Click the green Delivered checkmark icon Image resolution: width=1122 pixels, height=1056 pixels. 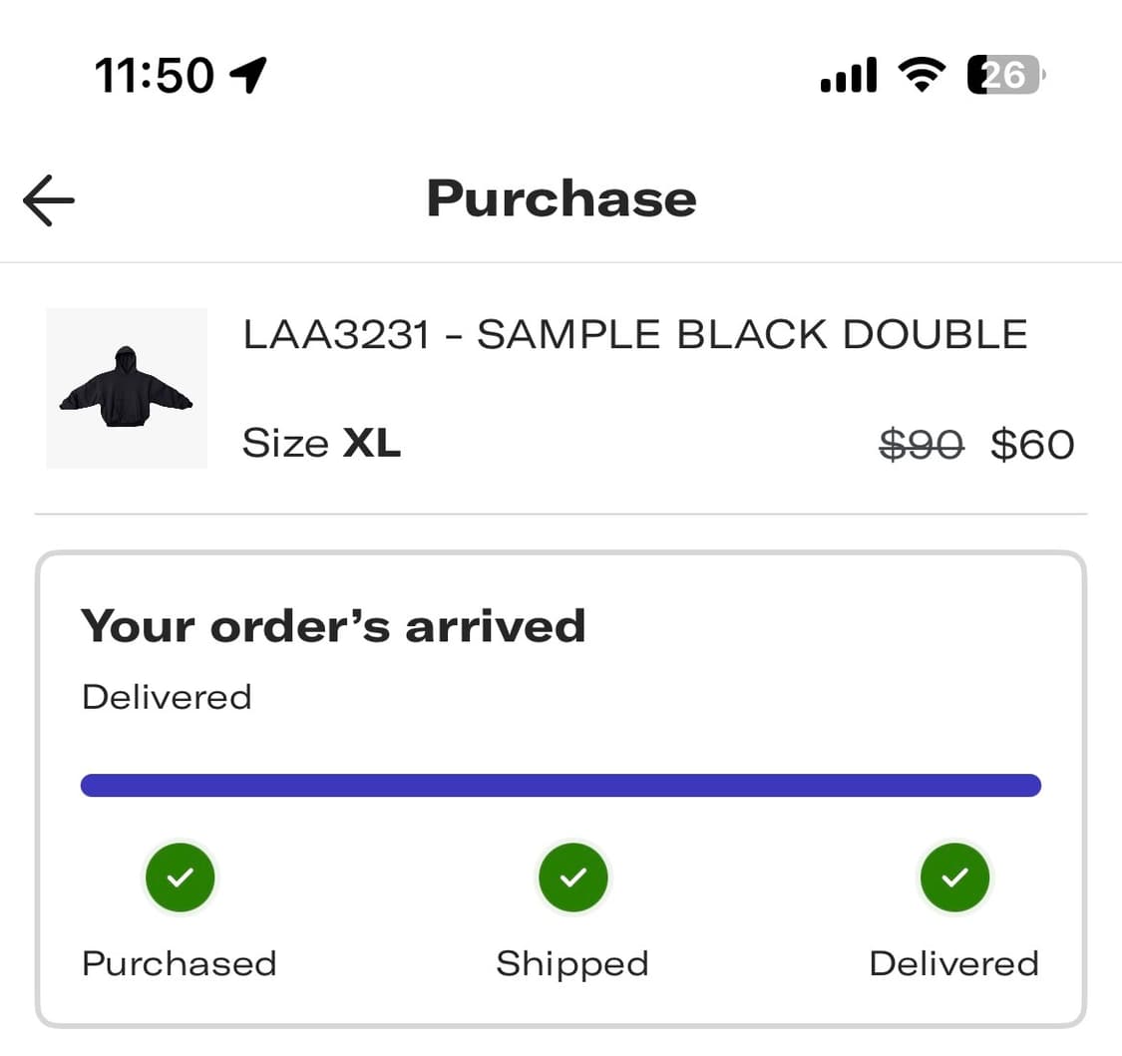[954, 878]
